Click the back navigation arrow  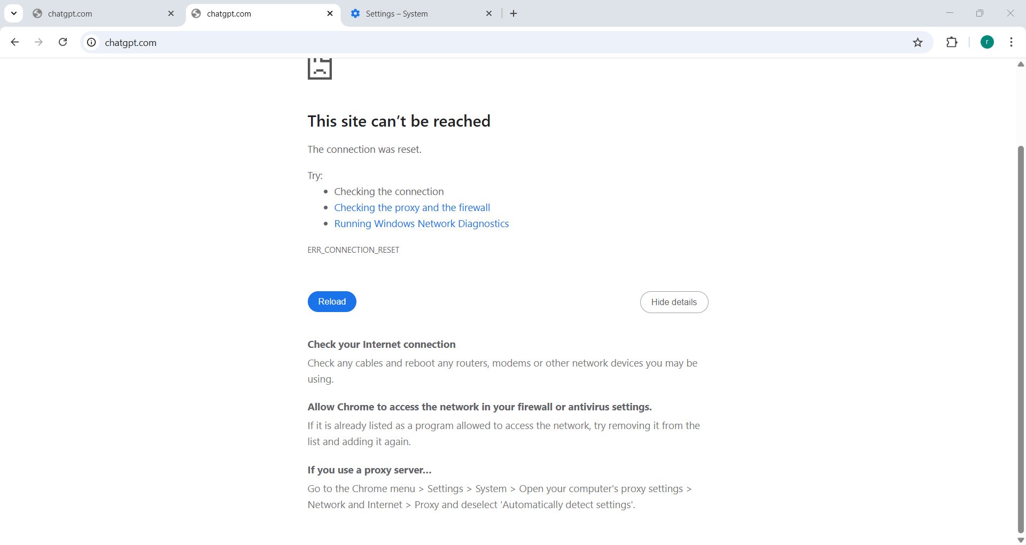[x=15, y=42]
